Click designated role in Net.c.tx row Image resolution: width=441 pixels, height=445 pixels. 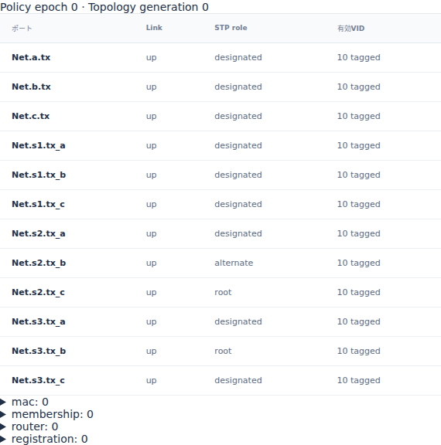238,116
